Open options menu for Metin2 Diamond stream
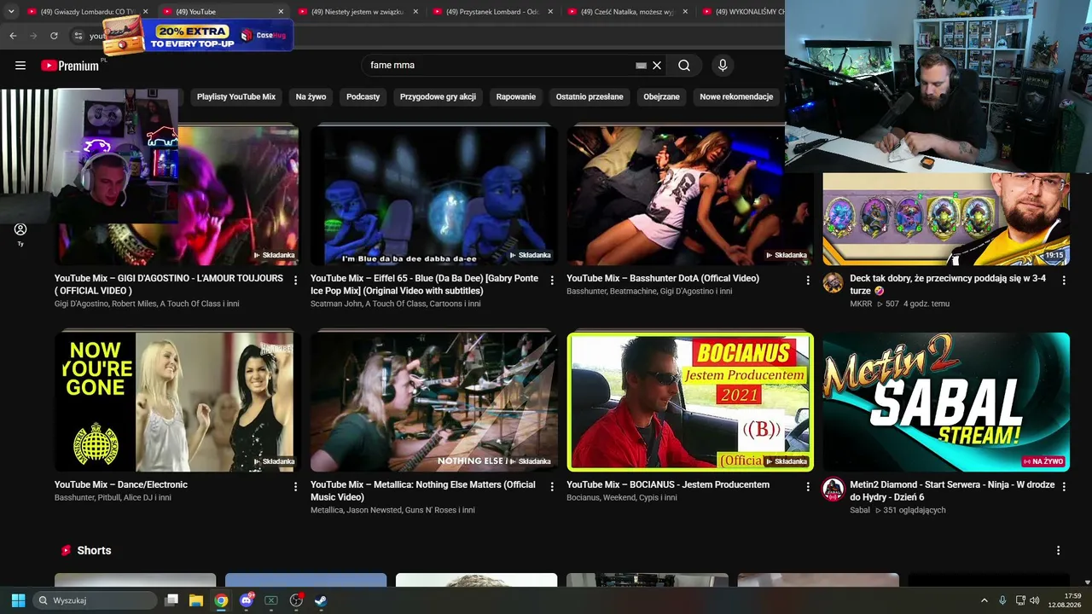This screenshot has width=1092, height=614. coord(1064,486)
